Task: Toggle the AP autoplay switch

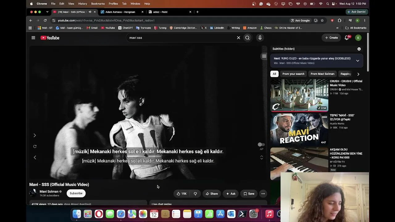Action: pyautogui.click(x=261, y=145)
